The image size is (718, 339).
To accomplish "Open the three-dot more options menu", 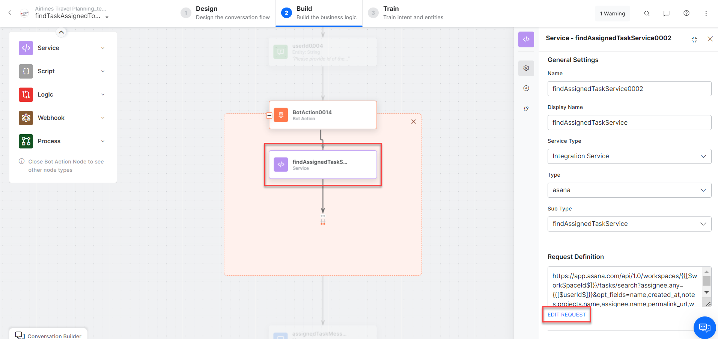I will (706, 14).
